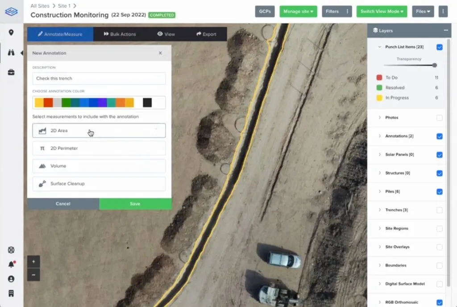
Task: Collapse the Punch List Items group
Action: tap(379, 46)
